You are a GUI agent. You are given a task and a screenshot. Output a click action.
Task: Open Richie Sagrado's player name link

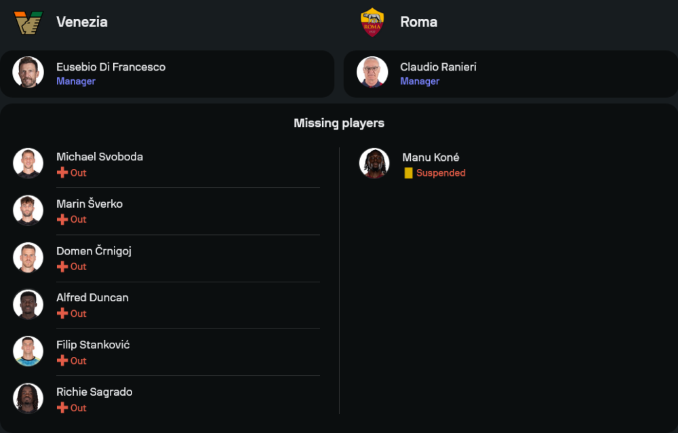pos(94,392)
